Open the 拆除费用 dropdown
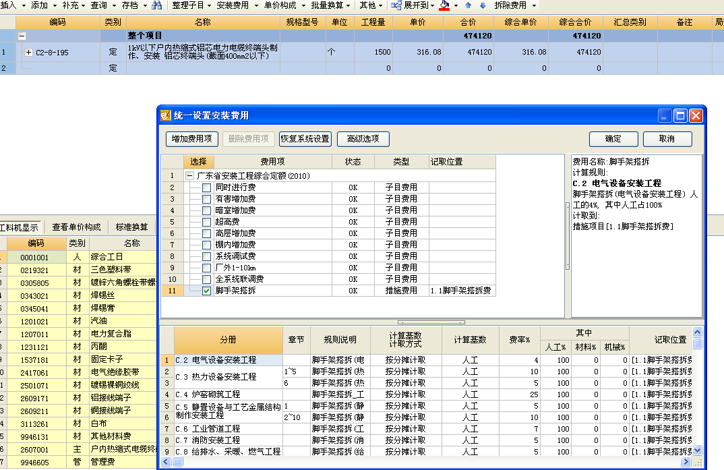Viewport: 724px width, 470px height. pos(515,5)
